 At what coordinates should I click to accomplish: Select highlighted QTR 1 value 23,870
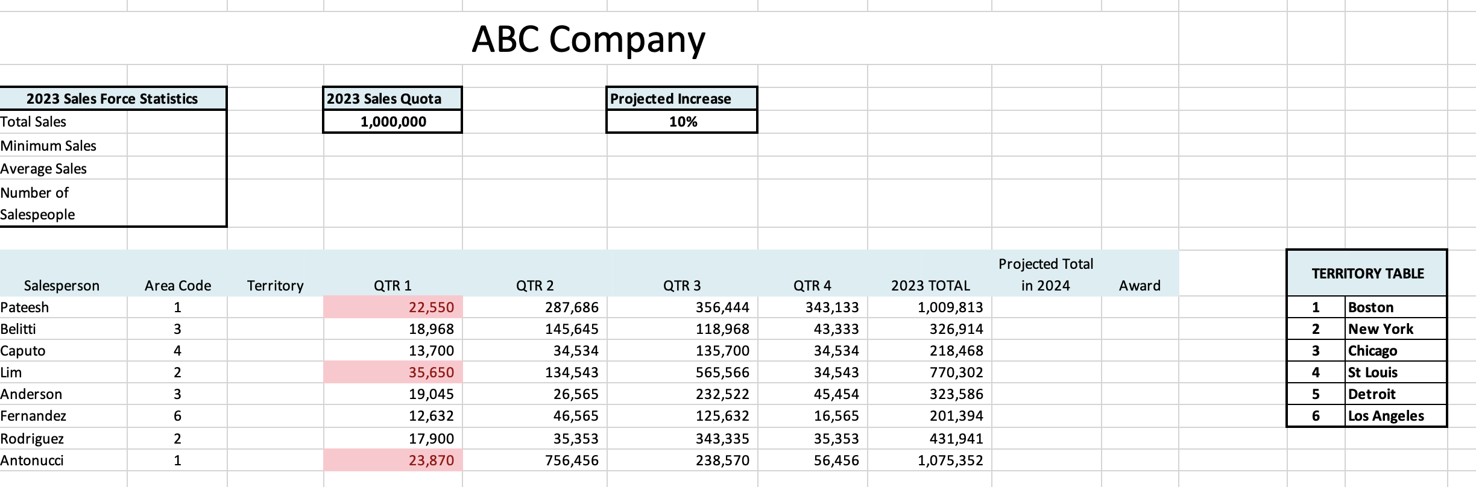point(393,460)
